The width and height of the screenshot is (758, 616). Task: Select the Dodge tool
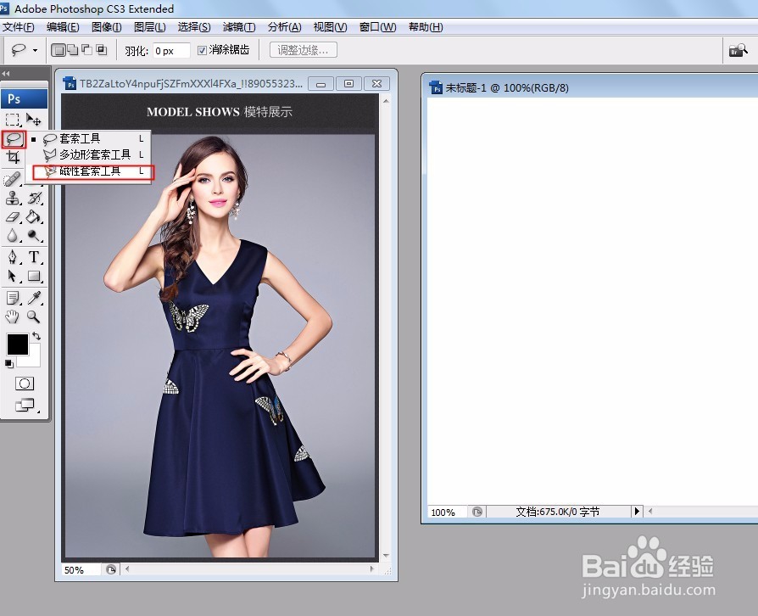pyautogui.click(x=34, y=235)
